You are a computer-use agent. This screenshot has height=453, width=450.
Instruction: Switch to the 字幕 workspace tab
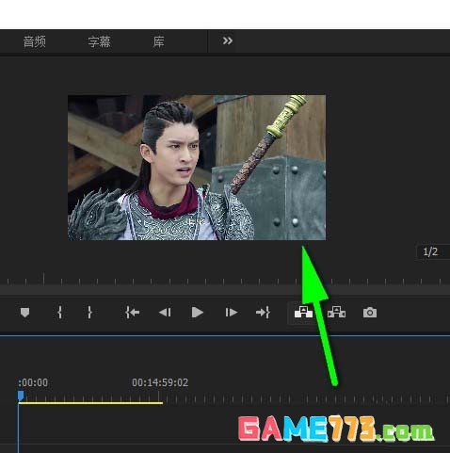click(x=99, y=41)
